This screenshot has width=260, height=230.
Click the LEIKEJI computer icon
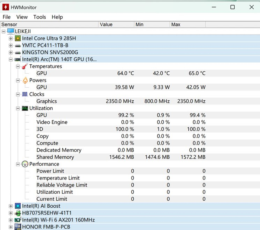[x=10, y=31]
